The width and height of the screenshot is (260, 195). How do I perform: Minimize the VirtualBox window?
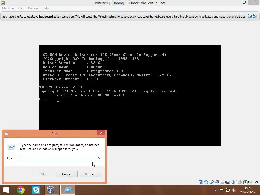[238, 3]
